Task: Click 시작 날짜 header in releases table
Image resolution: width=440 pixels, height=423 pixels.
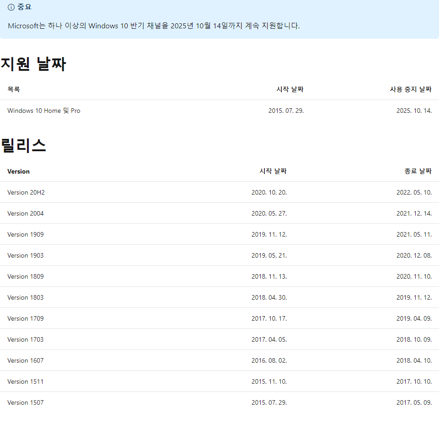Action: point(273,171)
